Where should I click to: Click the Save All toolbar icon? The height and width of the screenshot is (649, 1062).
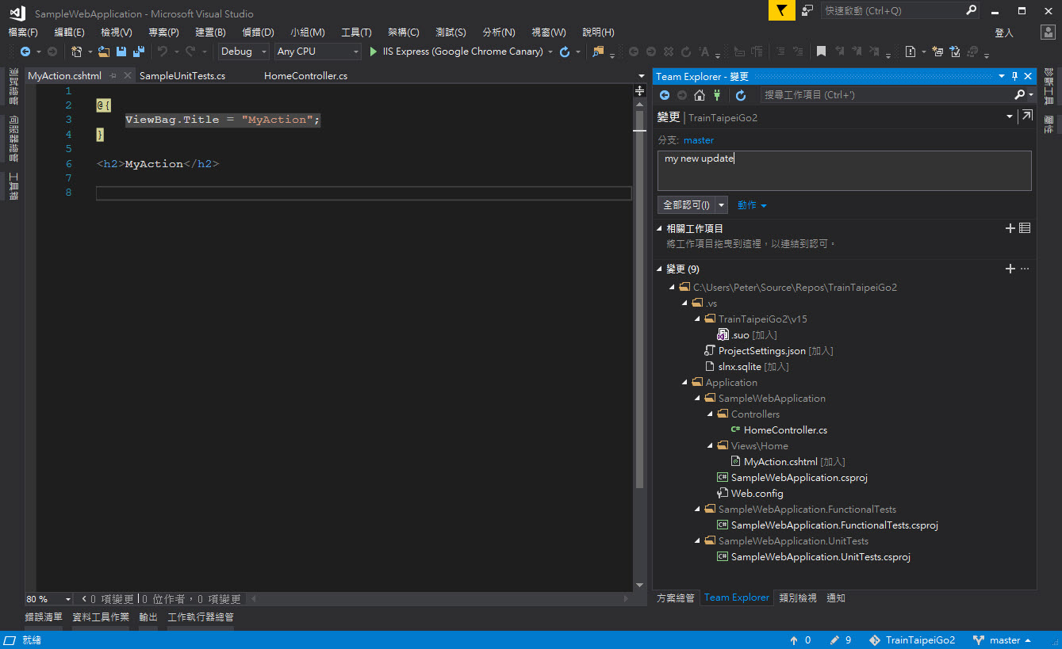tap(139, 52)
